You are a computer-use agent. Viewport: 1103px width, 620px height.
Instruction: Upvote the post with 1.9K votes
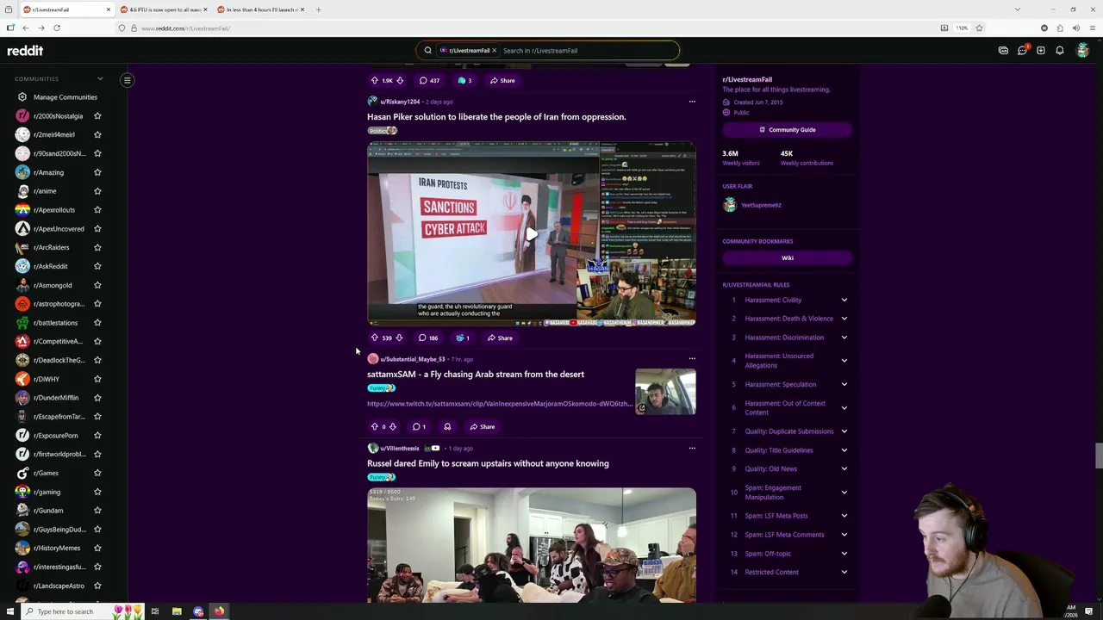pyautogui.click(x=374, y=80)
